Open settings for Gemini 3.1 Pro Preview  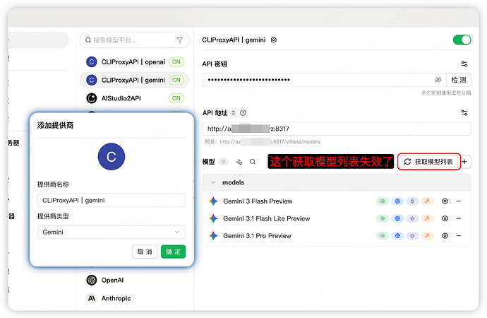point(445,235)
